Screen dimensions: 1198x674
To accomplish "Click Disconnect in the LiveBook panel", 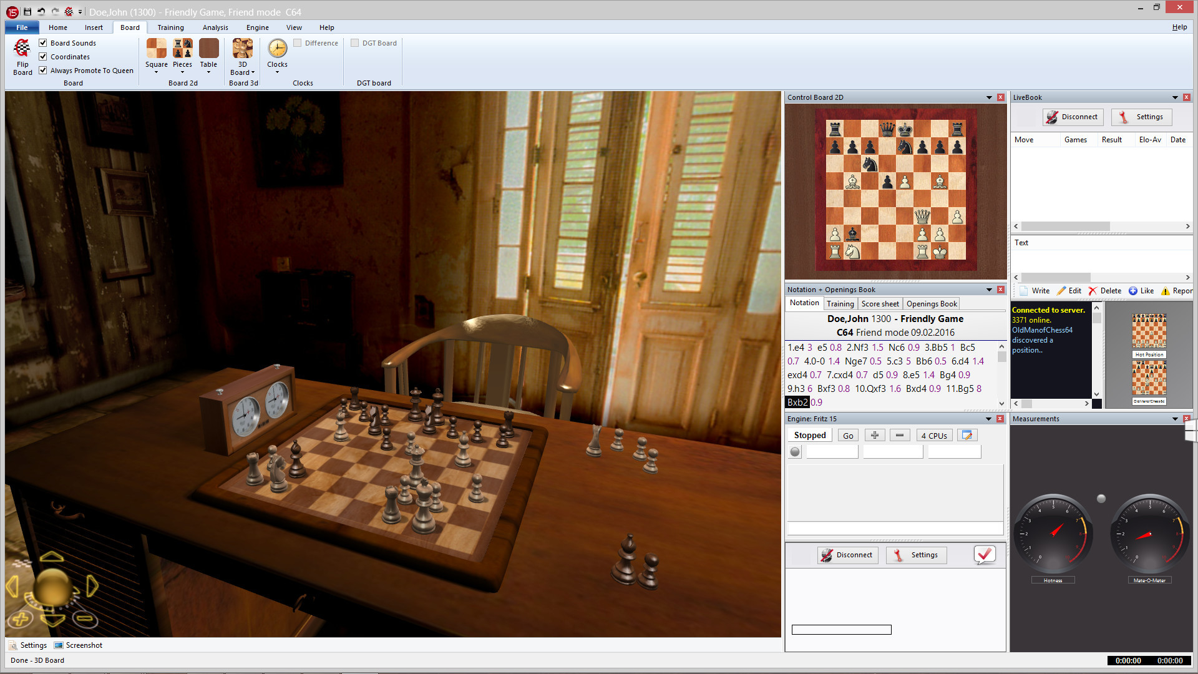I will point(1073,117).
